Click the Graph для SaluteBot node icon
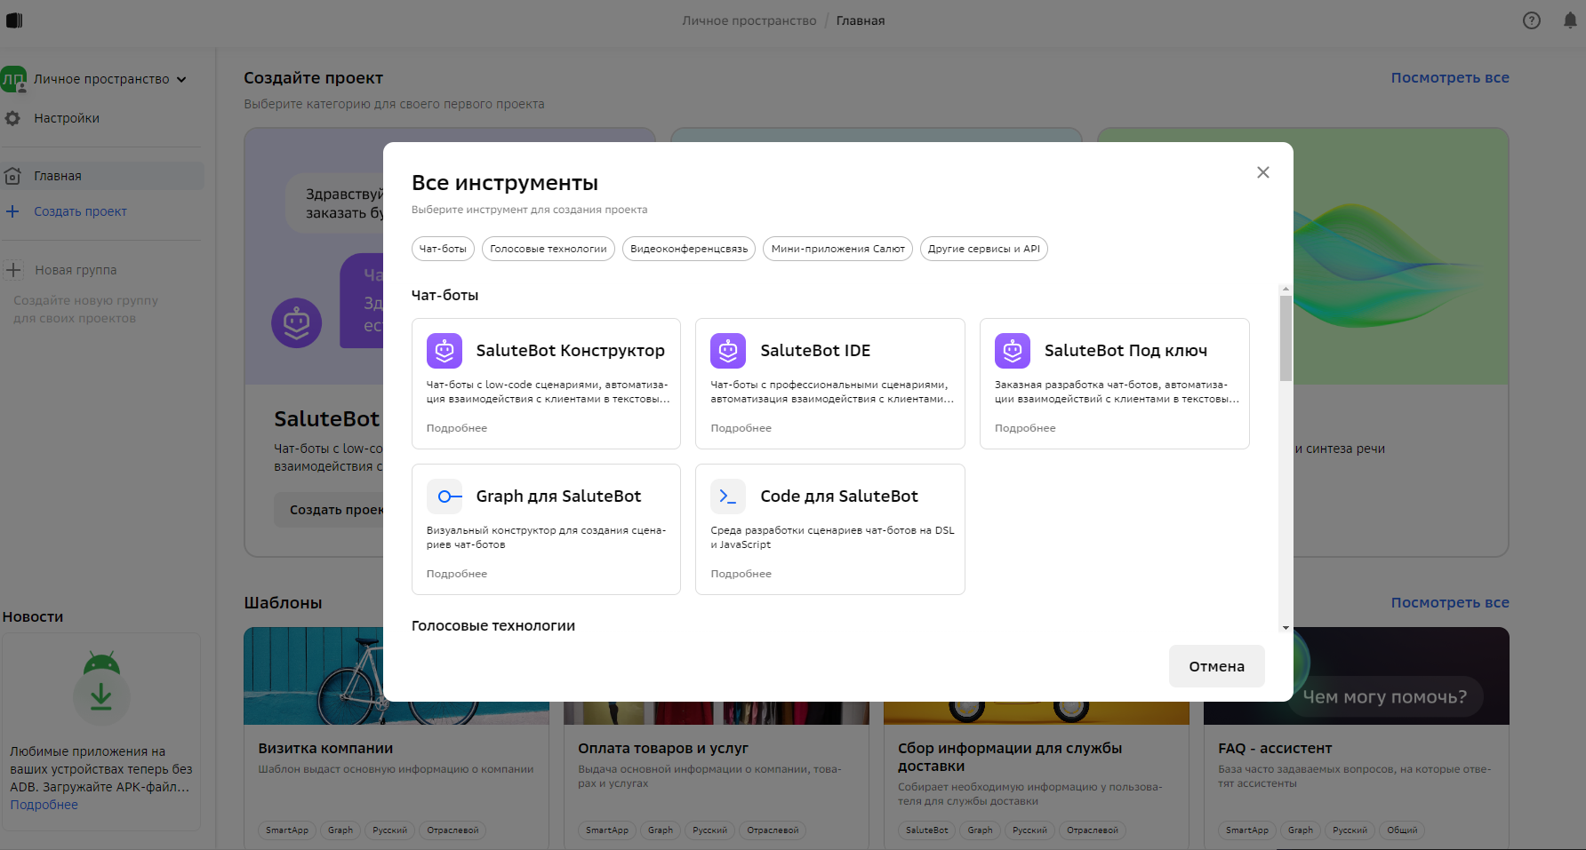Screen dimensions: 1586x850 [445, 496]
